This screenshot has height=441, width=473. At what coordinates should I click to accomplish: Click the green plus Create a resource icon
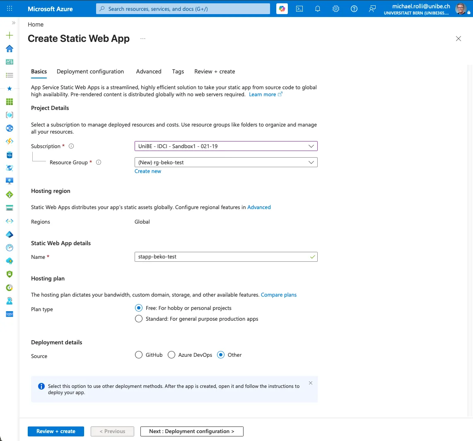point(10,35)
